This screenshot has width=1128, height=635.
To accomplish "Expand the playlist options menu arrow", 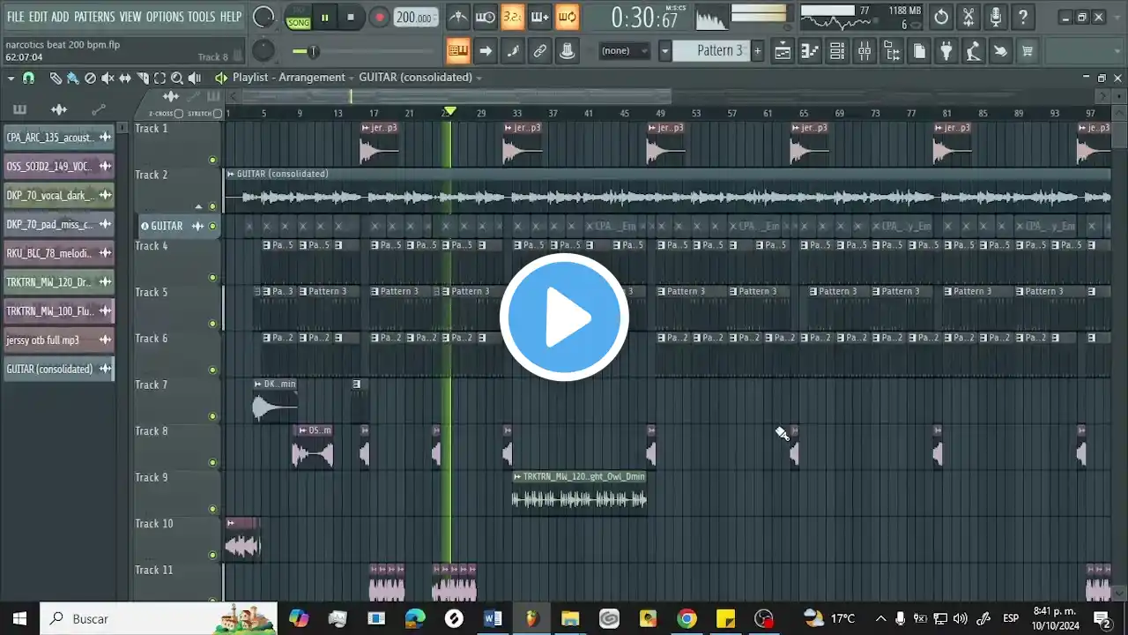I will tap(11, 78).
